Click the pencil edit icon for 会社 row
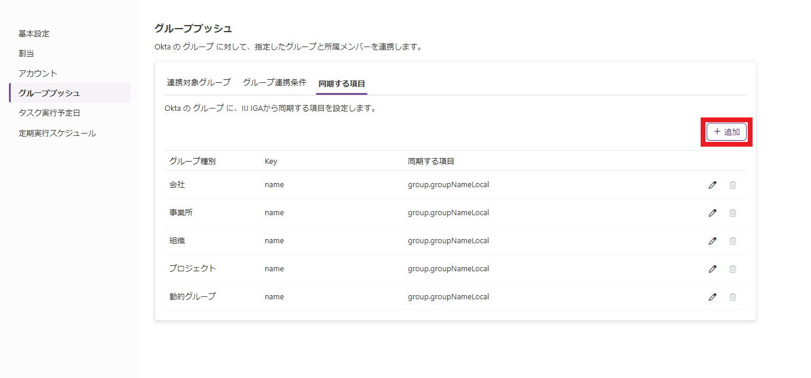Image resolution: width=811 pixels, height=378 pixels. tap(712, 185)
